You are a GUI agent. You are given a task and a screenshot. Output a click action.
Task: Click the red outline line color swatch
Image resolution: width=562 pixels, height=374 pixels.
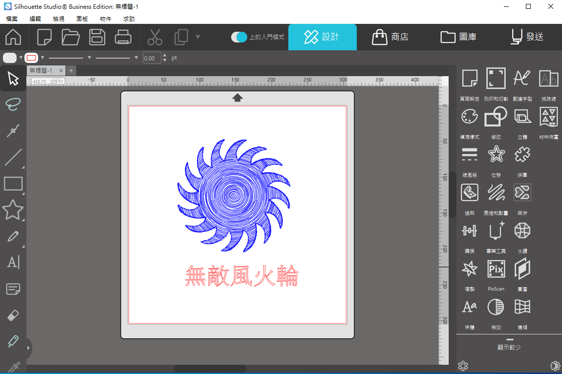(x=32, y=58)
